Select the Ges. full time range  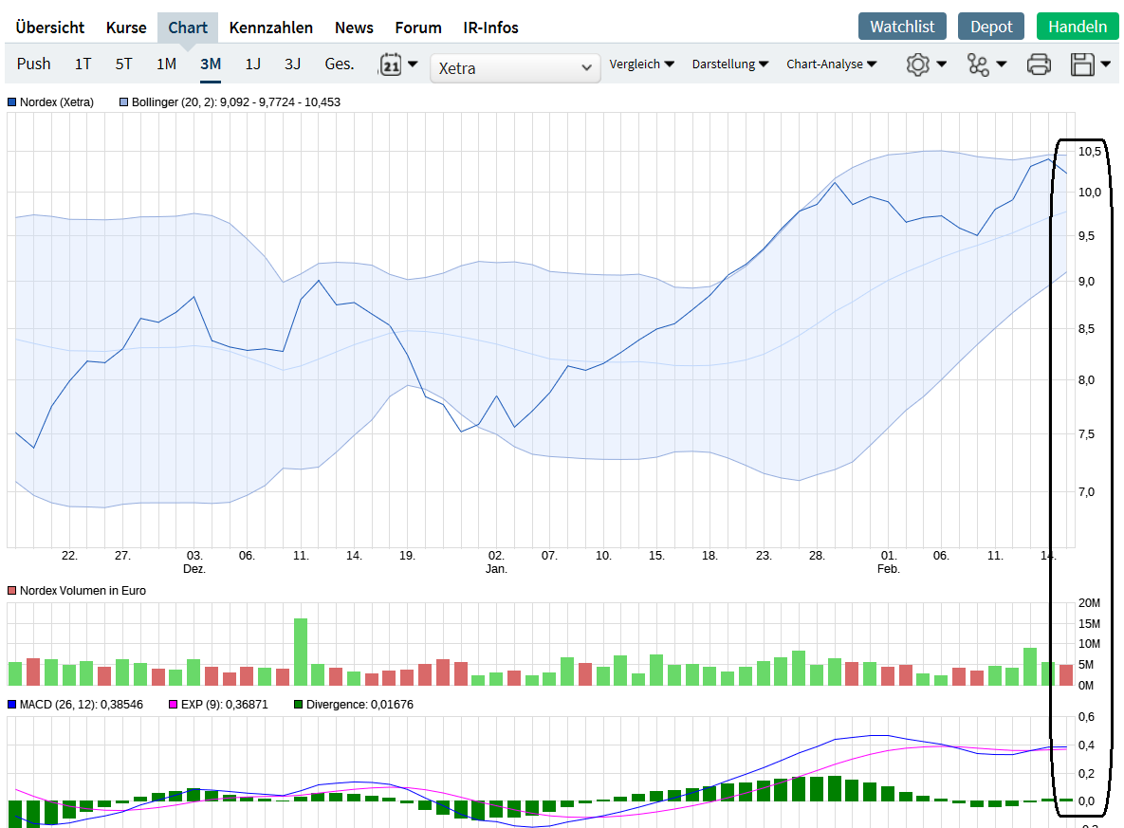[339, 64]
